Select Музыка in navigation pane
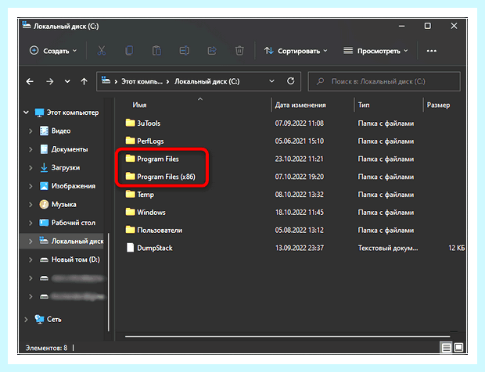The image size is (485, 372). (x=63, y=205)
